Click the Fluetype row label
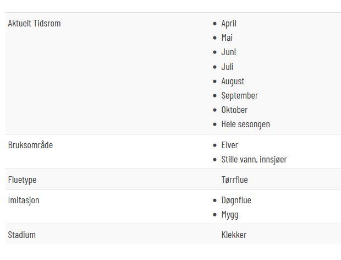Screen dimensions: 341x260 [x=22, y=180]
